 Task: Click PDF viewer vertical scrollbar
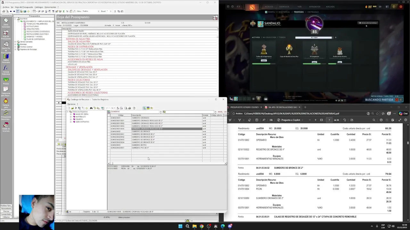(x=408, y=172)
